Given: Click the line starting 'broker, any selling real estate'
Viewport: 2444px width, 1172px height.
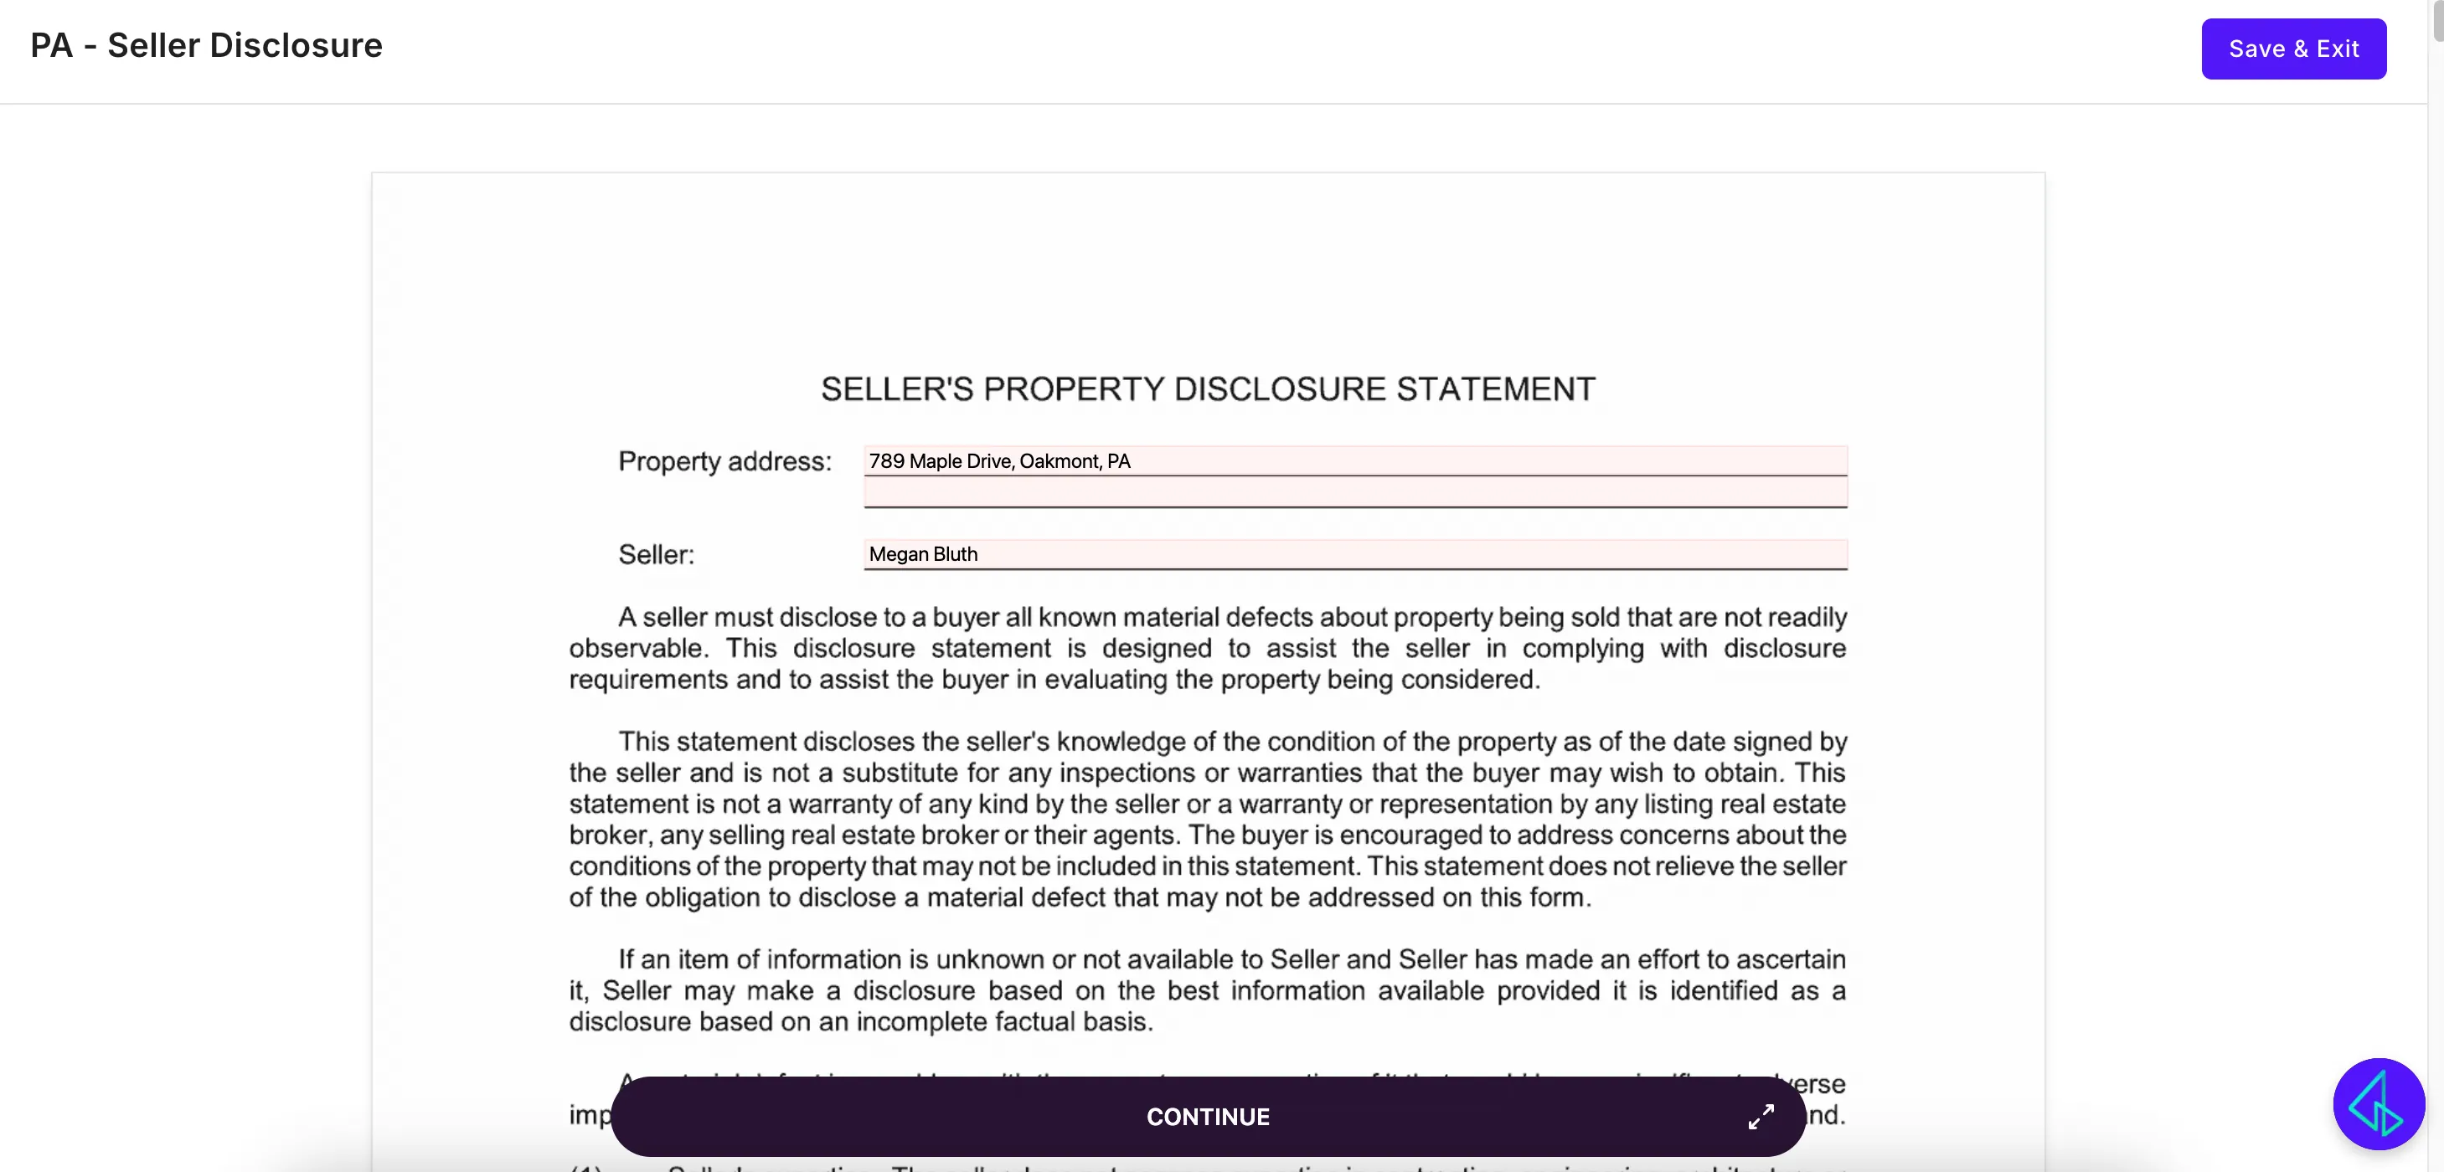Looking at the screenshot, I should pos(1208,835).
